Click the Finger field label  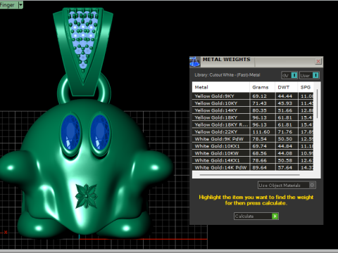pyautogui.click(x=7, y=5)
